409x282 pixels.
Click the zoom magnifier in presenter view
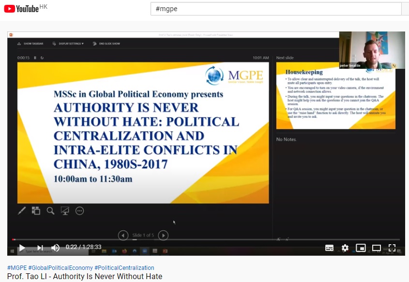[50, 211]
